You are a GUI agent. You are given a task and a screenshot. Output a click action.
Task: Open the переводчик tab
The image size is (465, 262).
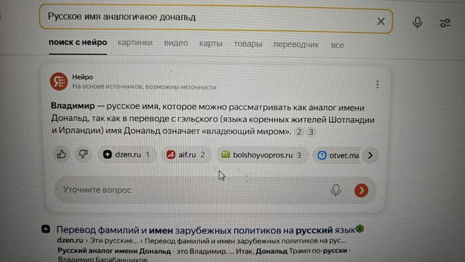(x=296, y=45)
